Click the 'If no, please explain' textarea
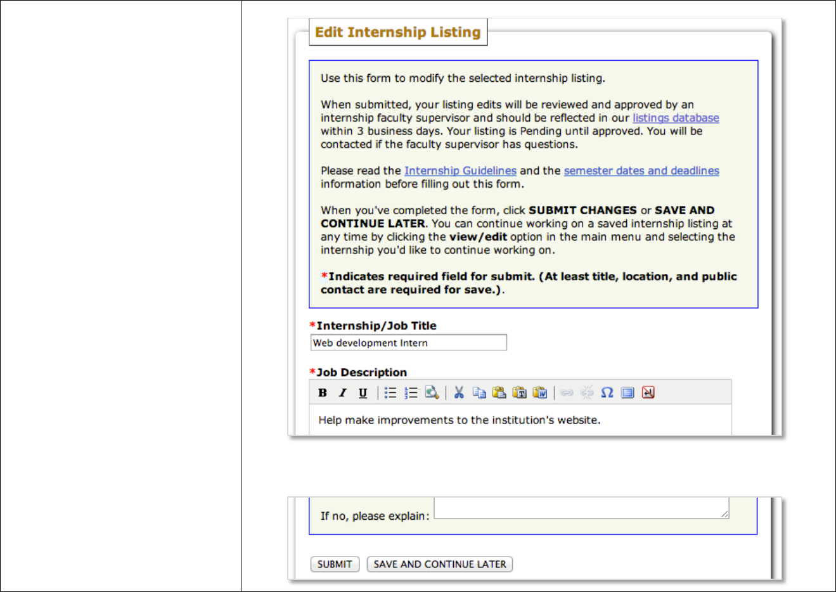This screenshot has height=592, width=836. (582, 508)
